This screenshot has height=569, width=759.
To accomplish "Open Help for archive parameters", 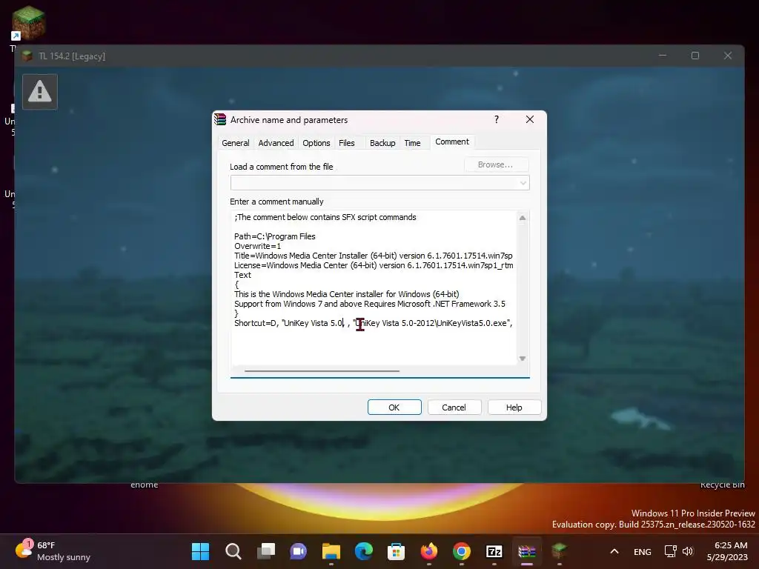I will [514, 407].
